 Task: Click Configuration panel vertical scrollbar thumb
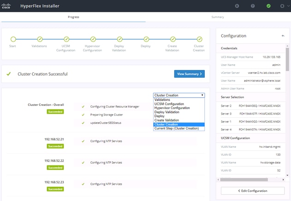coord(287,59)
